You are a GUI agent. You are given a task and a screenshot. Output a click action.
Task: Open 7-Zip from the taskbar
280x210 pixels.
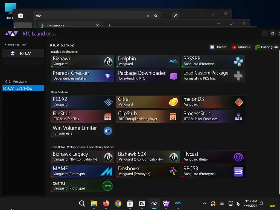point(142,203)
